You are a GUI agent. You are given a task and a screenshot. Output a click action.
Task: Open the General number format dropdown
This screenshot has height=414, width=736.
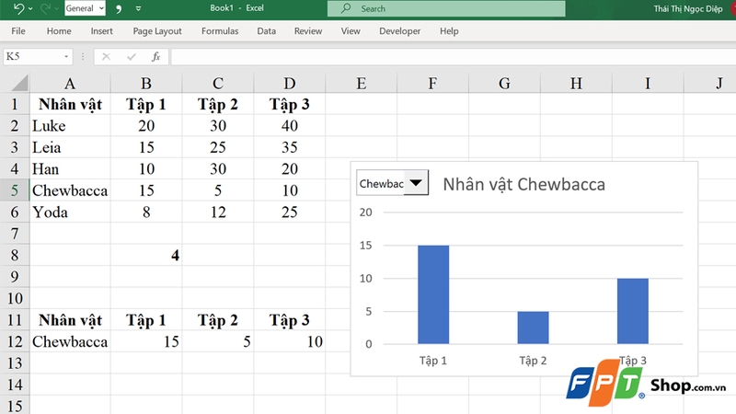tap(85, 8)
